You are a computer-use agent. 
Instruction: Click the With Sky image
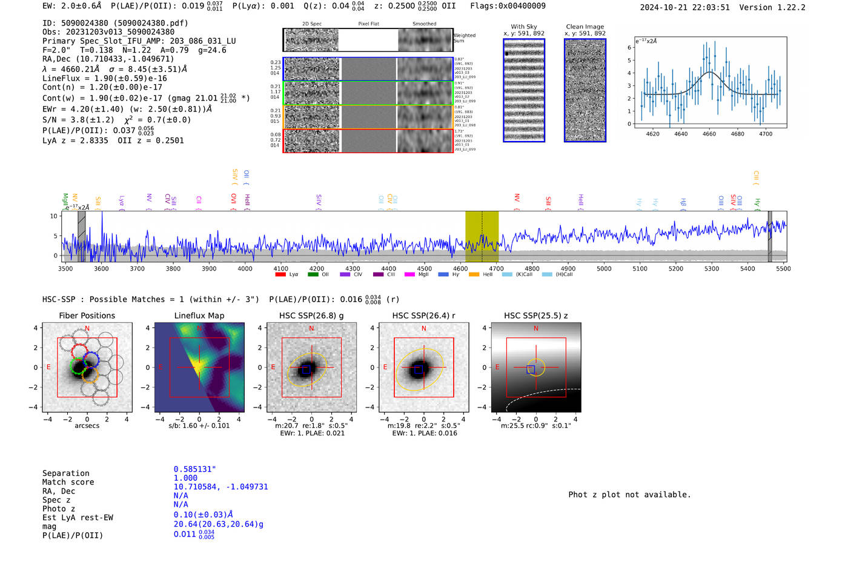(x=524, y=90)
